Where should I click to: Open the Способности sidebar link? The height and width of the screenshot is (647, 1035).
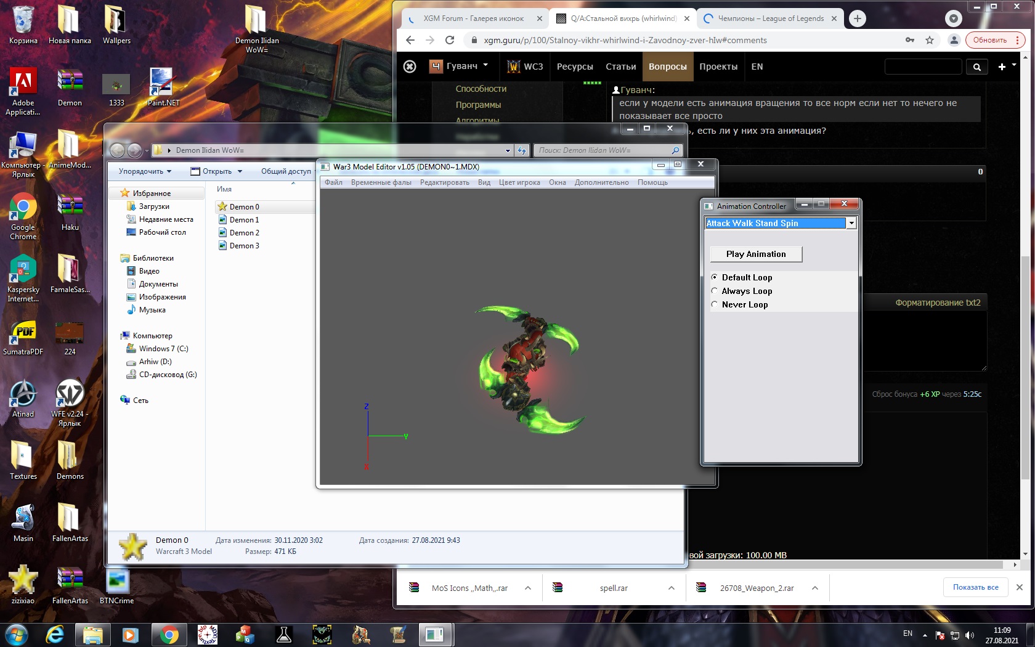(x=481, y=89)
